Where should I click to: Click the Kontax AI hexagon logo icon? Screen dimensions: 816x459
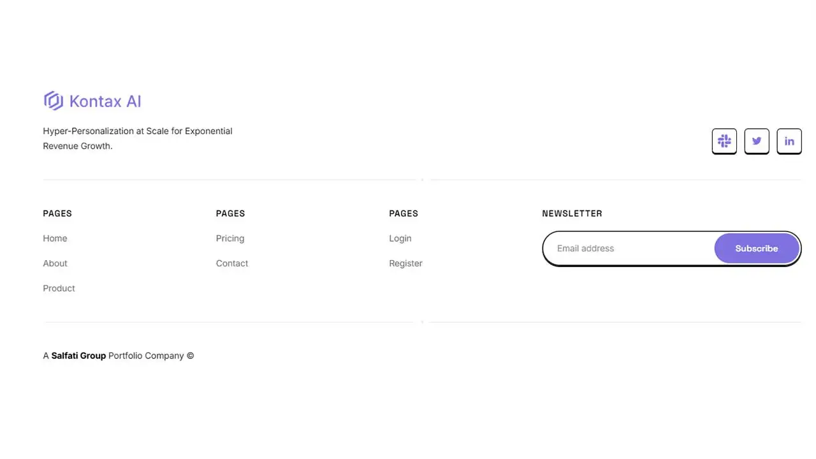coord(53,101)
